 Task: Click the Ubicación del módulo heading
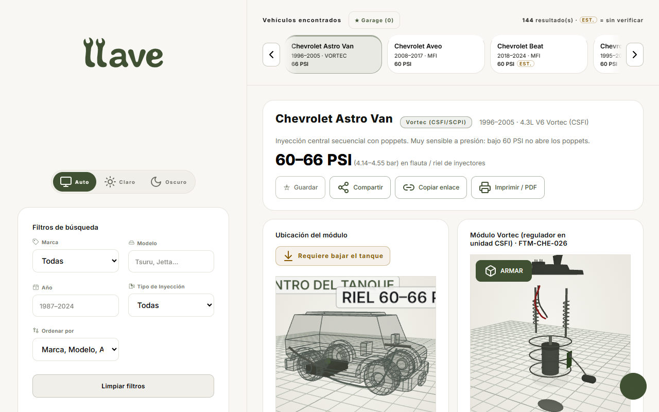(311, 235)
